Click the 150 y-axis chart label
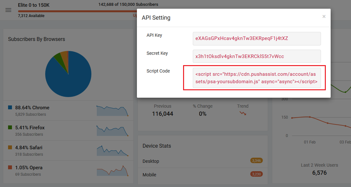This screenshot has height=187, width=351. pyautogui.click(x=285, y=117)
